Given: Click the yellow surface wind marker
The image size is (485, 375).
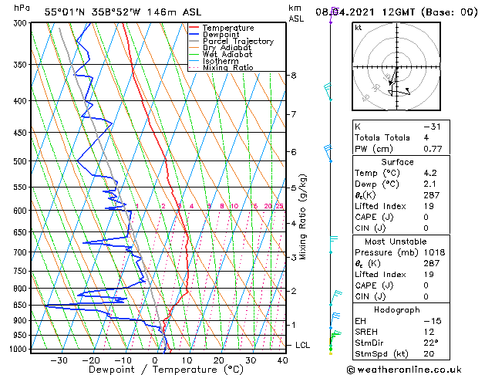Looking at the screenshot, I should [331, 353].
